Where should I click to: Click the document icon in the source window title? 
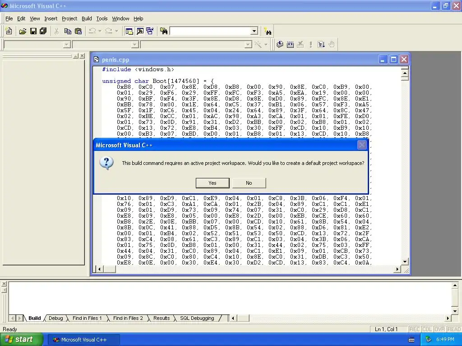pos(97,59)
